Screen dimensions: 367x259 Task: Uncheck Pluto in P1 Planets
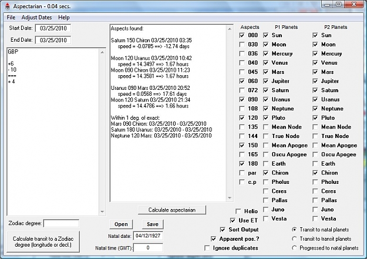point(265,118)
